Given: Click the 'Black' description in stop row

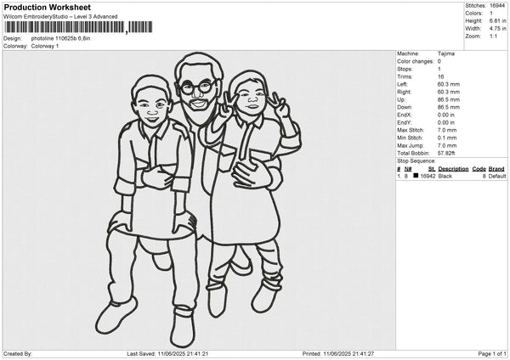Looking at the screenshot, I should pyautogui.click(x=445, y=176).
